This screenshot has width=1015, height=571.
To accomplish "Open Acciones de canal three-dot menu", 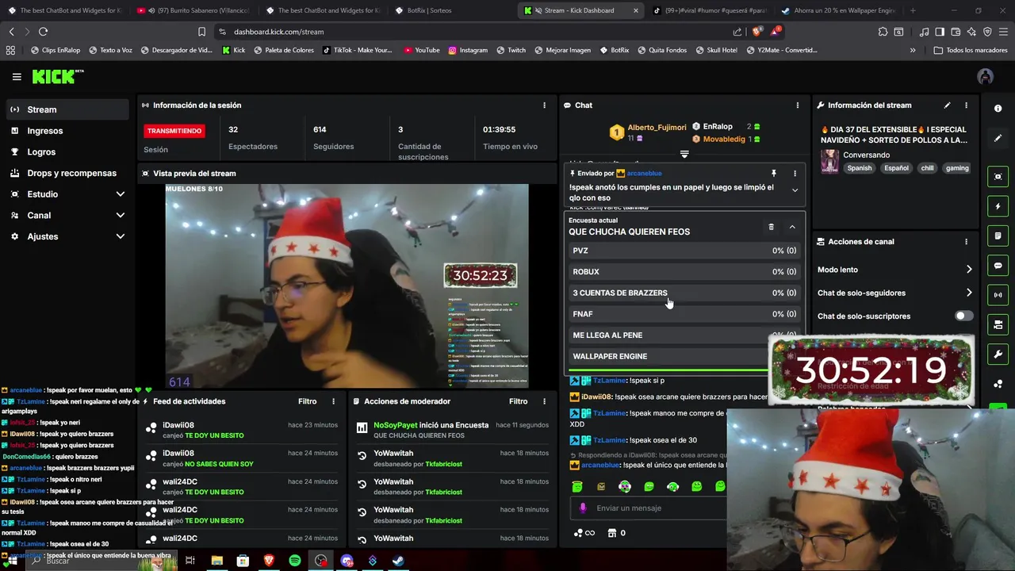I will coord(966,242).
